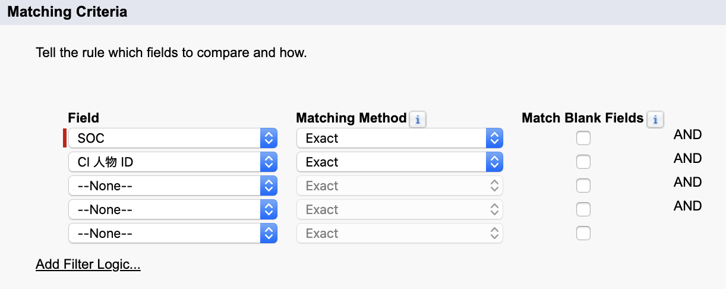Viewport: 726px width, 289px height.
Task: Expand the fifth row --None-- field dropdown
Action: (173, 234)
